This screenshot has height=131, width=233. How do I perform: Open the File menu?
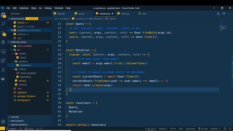(8, 8)
